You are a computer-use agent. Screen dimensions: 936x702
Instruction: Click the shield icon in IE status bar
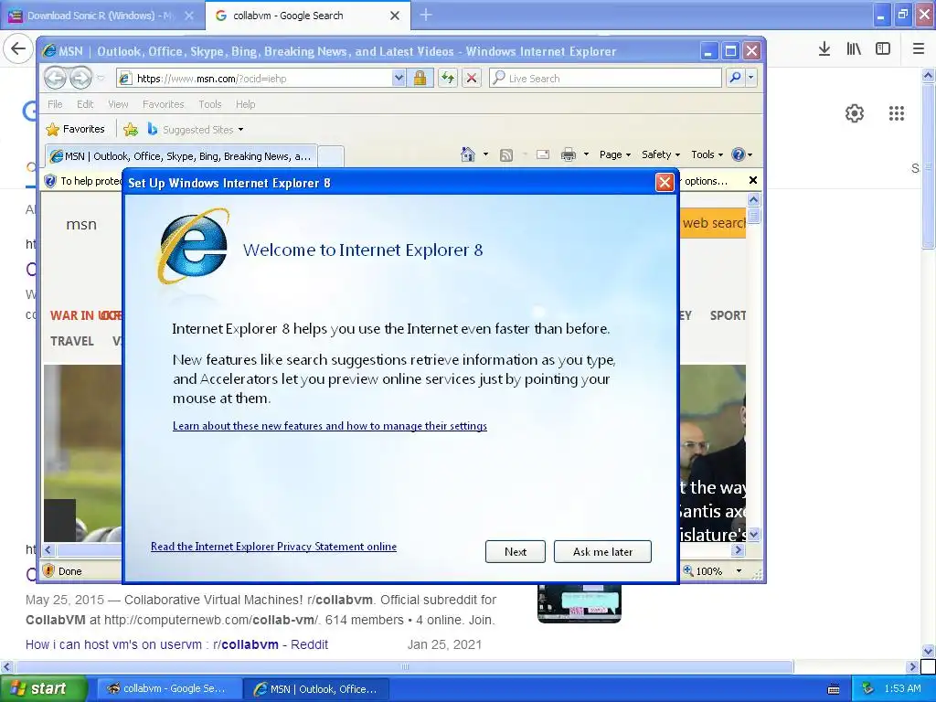point(49,570)
